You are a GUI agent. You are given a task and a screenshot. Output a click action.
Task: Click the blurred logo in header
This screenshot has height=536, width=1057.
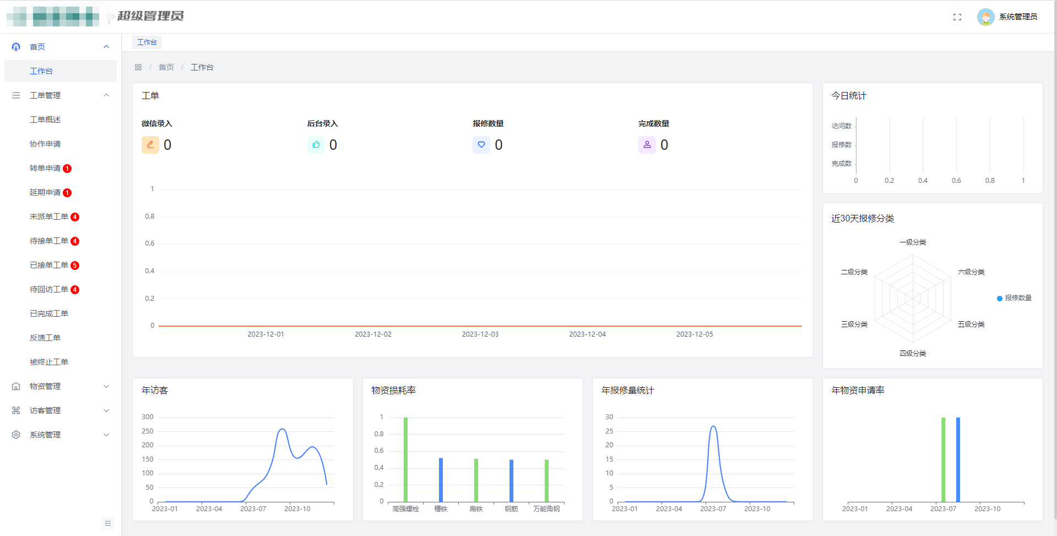(53, 17)
